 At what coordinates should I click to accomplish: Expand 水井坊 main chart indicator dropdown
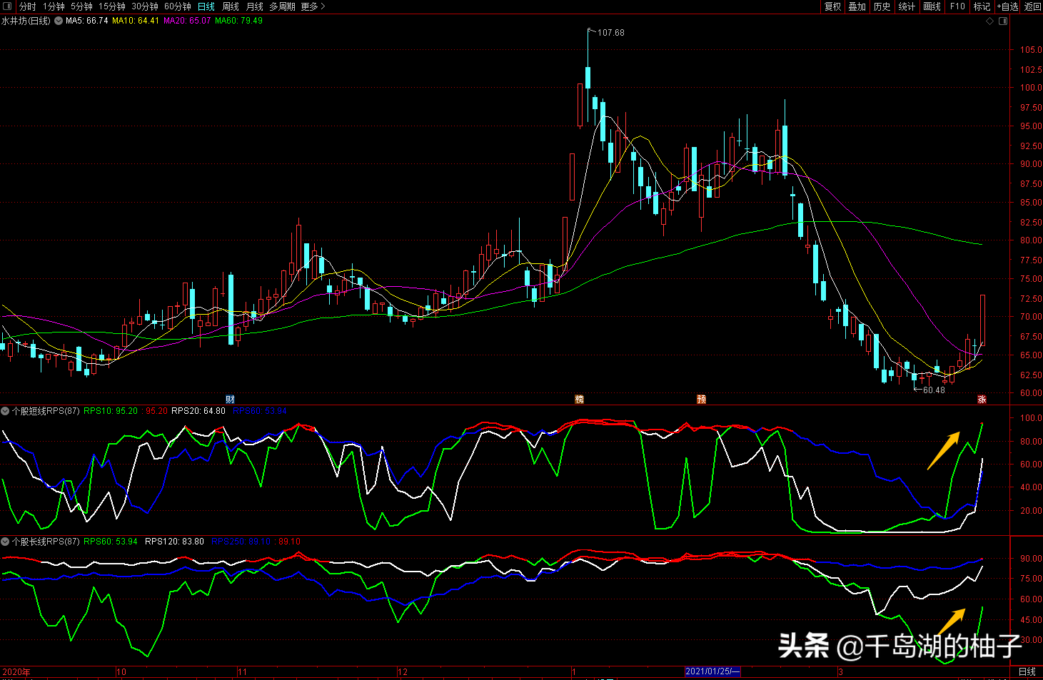pos(59,21)
